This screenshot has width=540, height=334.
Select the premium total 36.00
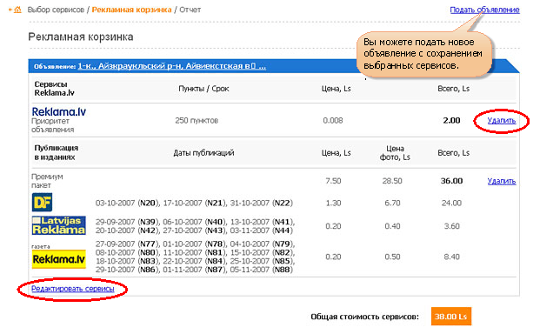[451, 181]
